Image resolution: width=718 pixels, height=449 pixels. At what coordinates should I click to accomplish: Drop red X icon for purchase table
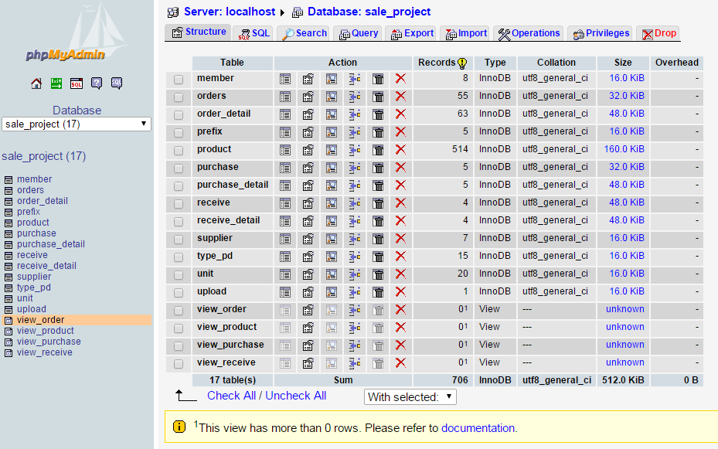point(400,168)
